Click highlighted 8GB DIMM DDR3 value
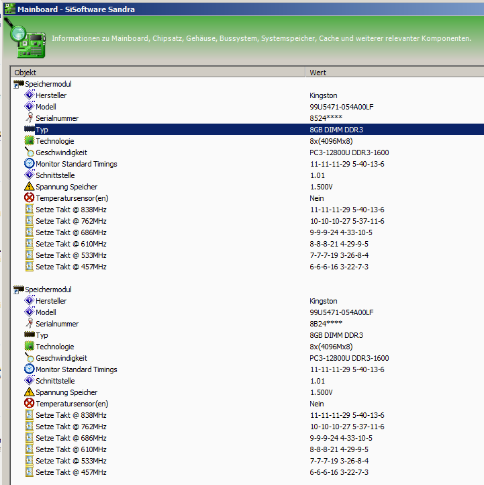The width and height of the screenshot is (484, 485). (336, 130)
